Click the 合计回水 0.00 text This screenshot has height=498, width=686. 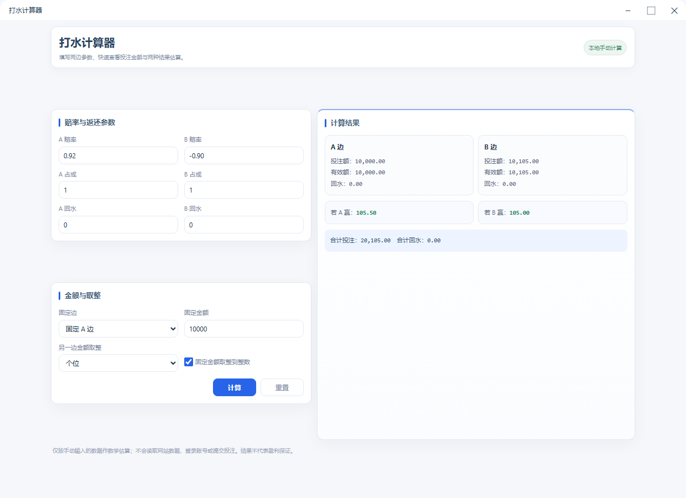(419, 241)
